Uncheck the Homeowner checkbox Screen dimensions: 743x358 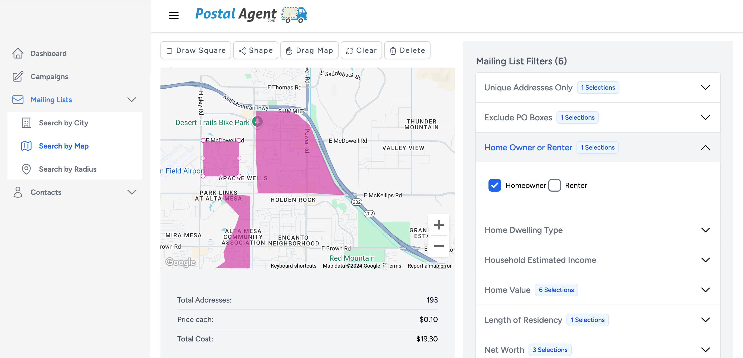494,185
